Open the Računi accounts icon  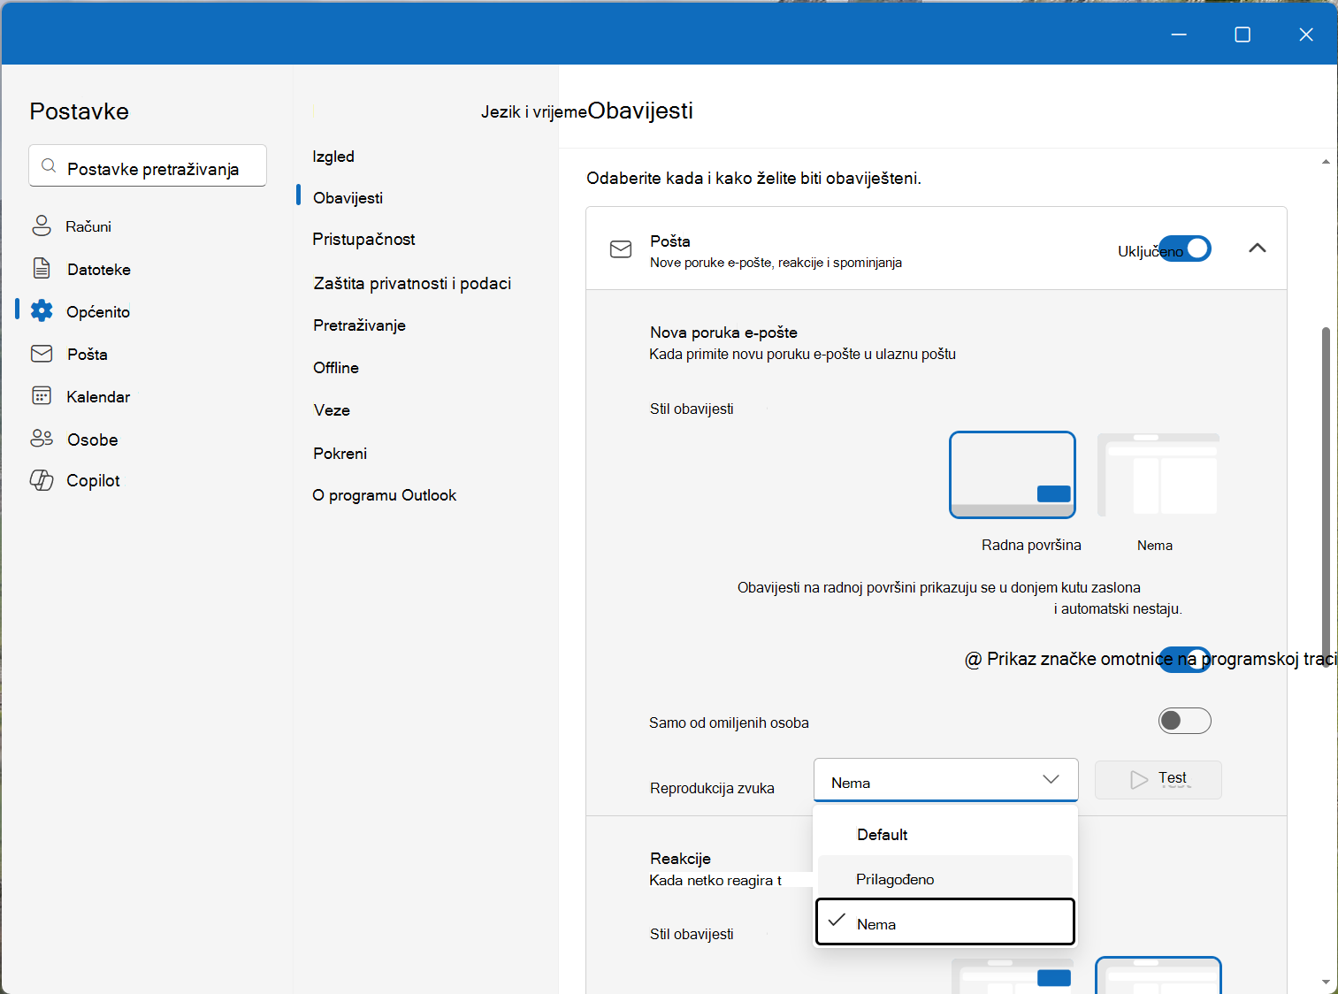[42, 226]
